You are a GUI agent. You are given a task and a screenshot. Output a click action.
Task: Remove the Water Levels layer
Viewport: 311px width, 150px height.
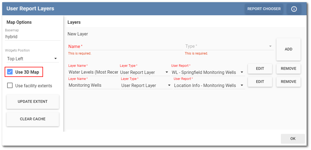pos(288,69)
